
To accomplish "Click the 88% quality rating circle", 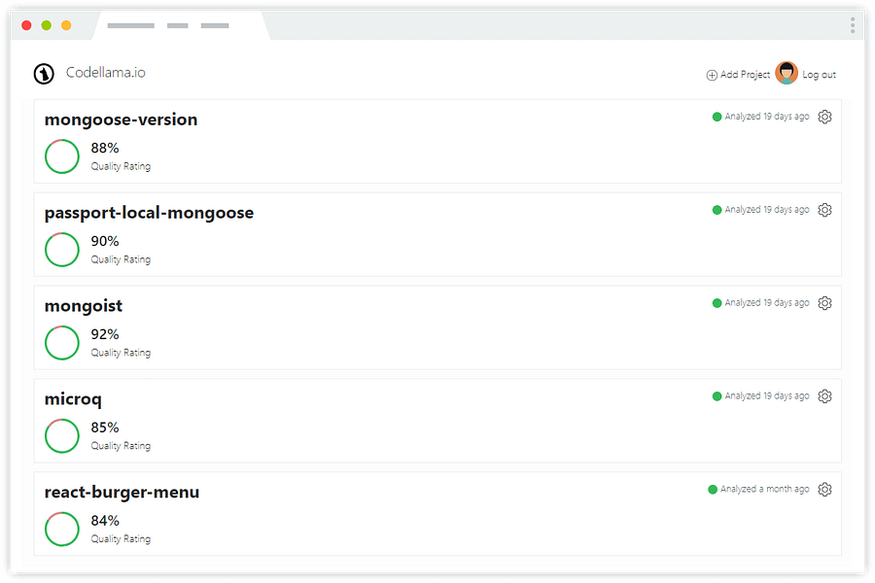I will coord(62,156).
